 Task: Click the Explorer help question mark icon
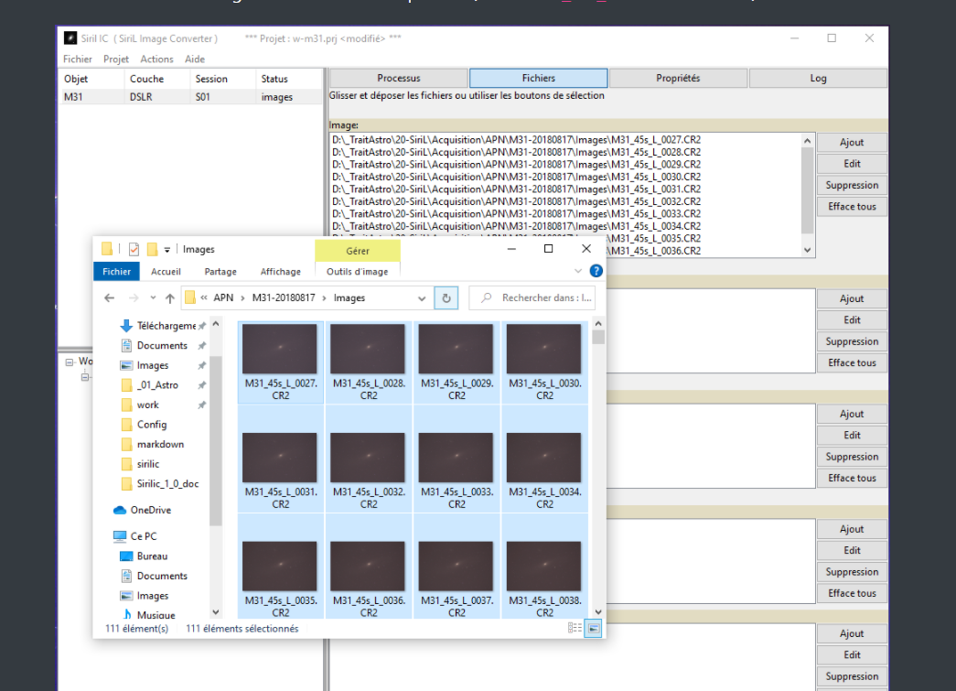(596, 271)
